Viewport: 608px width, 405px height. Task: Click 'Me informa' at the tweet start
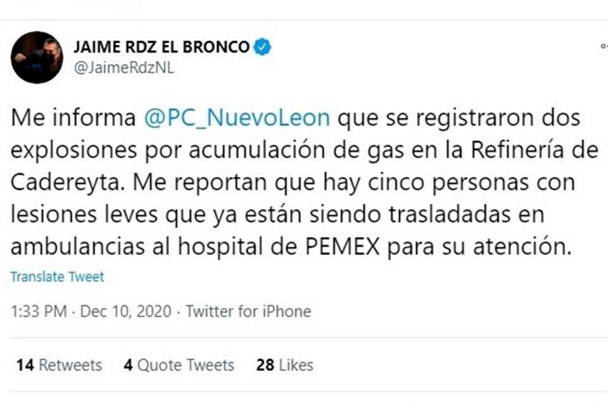click(73, 118)
